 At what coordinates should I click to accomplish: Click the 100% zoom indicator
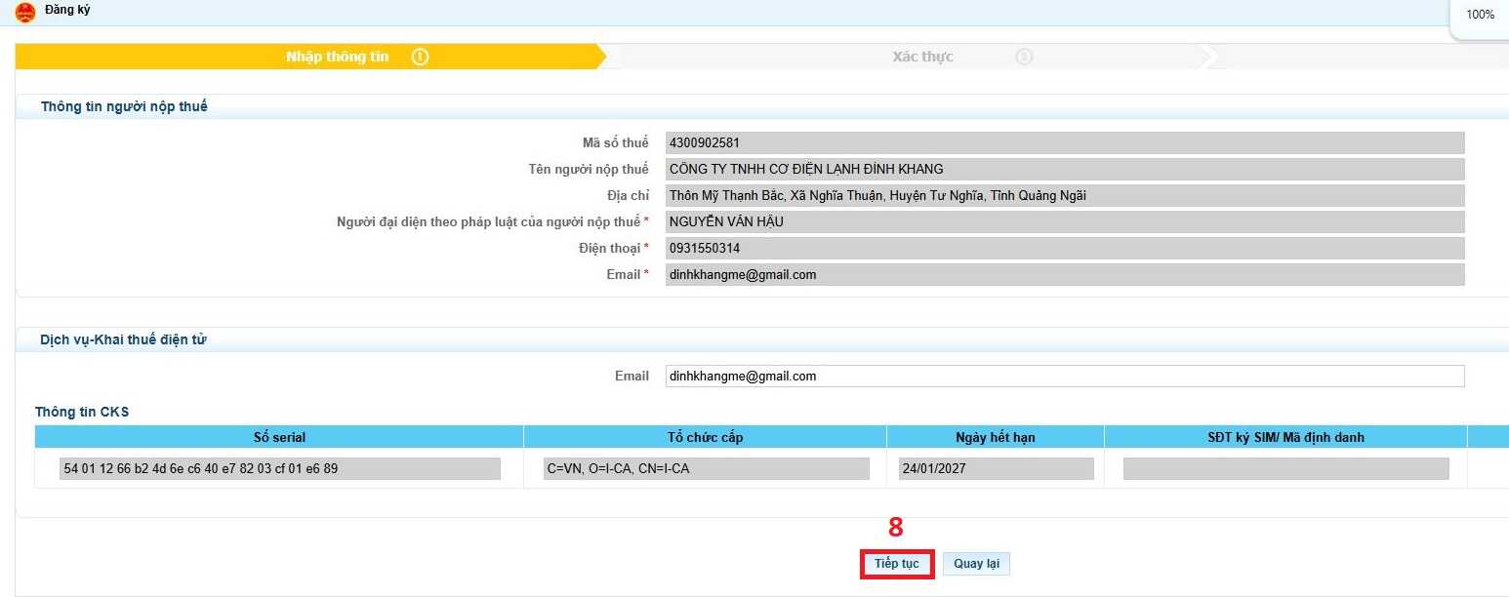click(x=1481, y=15)
